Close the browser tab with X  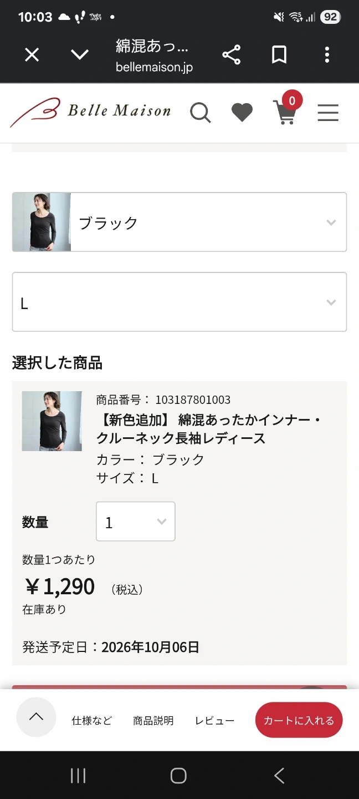coord(32,54)
